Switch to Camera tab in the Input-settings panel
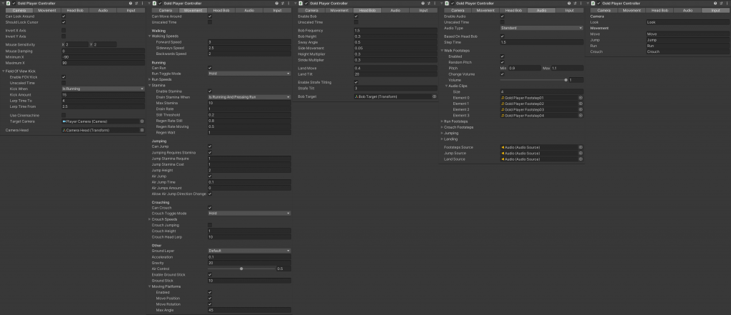Image resolution: width=731 pixels, height=315 pixels. coord(604,10)
